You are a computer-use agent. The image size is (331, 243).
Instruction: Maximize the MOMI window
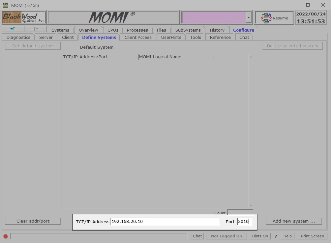point(308,5)
